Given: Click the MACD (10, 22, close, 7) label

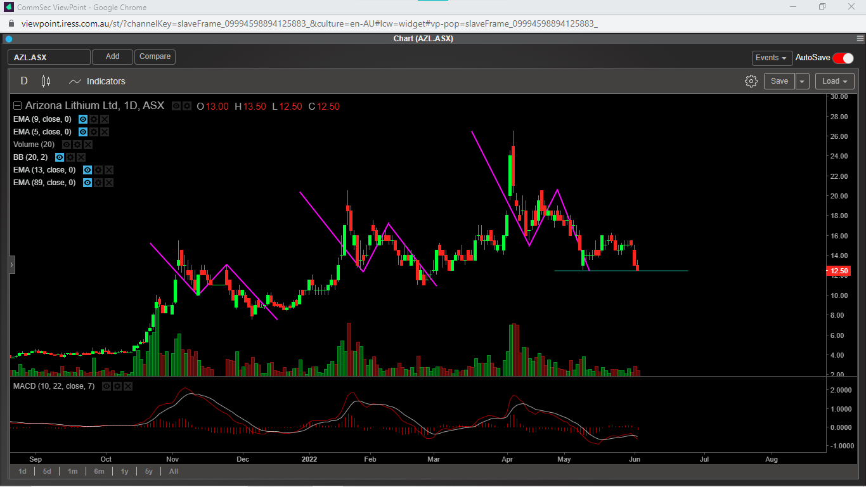Looking at the screenshot, I should point(54,386).
